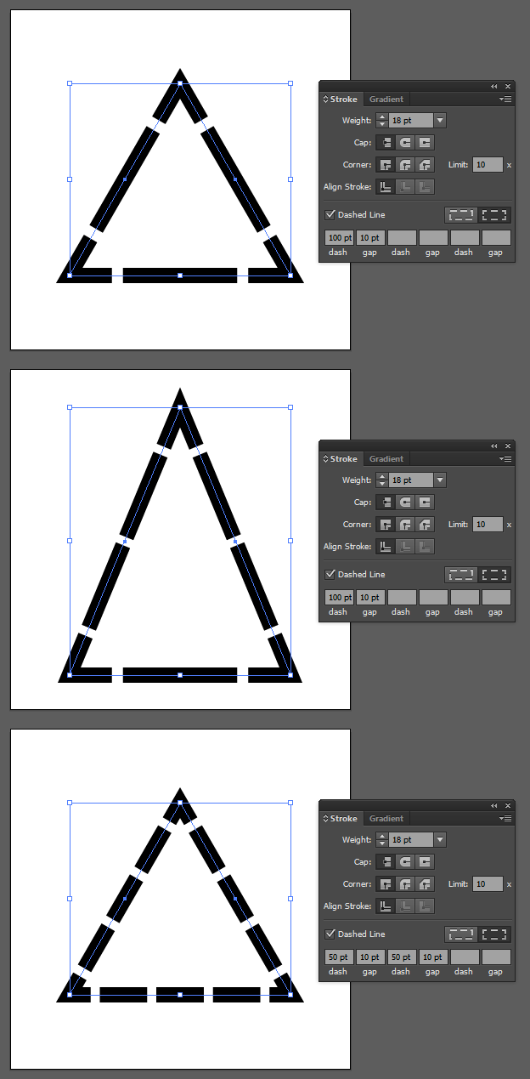Choose Projecting Cap in the middle Stroke panel
The image size is (530, 1079).
pos(425,503)
